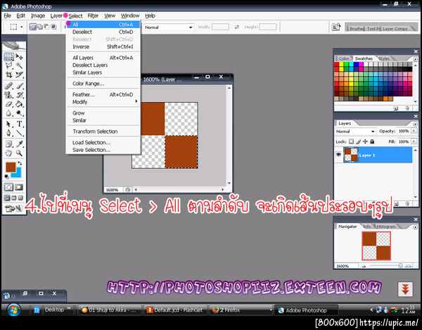Open FlashGet from the taskbar
Viewport: 422px width, 330px height.
pos(175,310)
